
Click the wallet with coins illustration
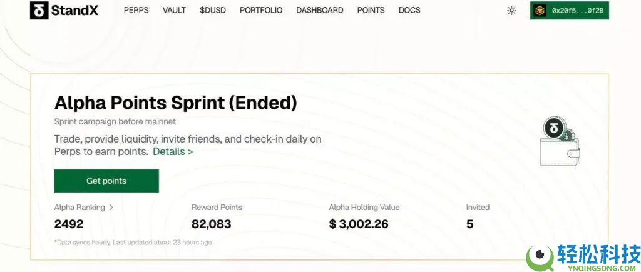(x=560, y=143)
